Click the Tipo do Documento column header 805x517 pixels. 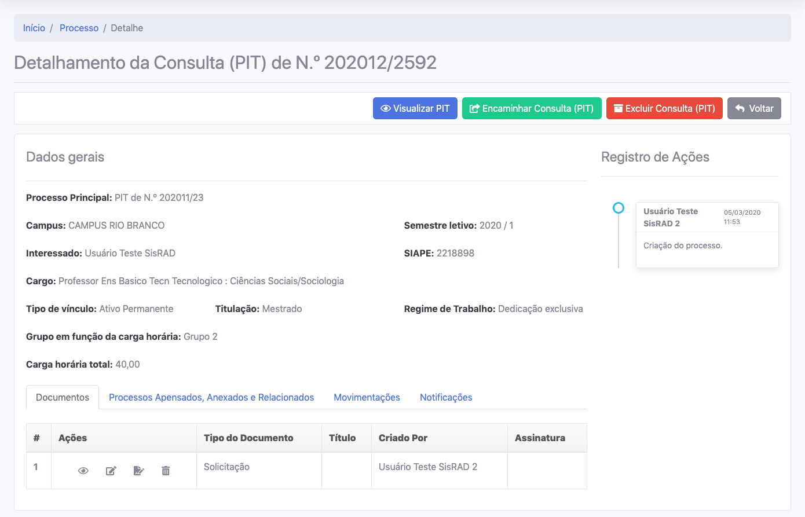pyautogui.click(x=248, y=438)
